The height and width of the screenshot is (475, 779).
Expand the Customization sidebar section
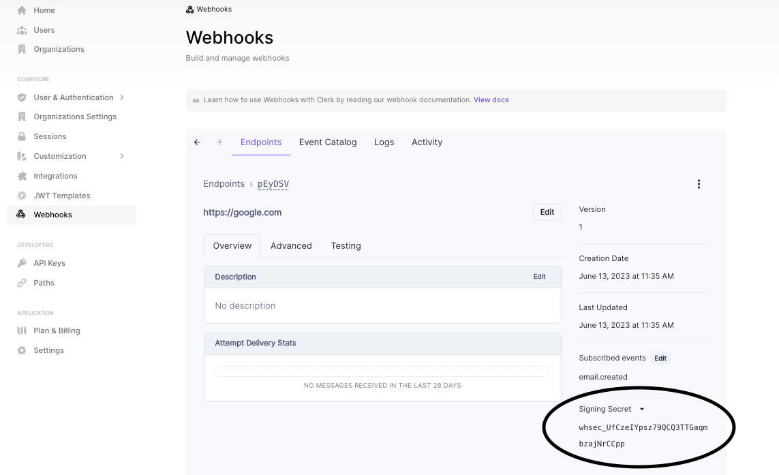[x=122, y=155]
